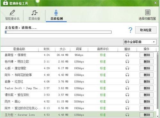Screen dimensions: 160x118
Task: Select song row 王力宏 - forever love
Action: pos(78,115)
